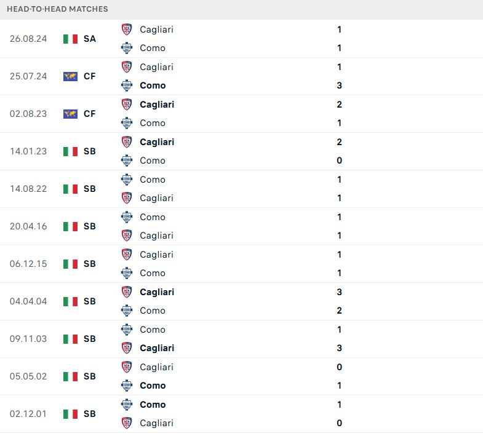Open the 06.12.15 match row by date
483x436 pixels.
[x=28, y=264]
